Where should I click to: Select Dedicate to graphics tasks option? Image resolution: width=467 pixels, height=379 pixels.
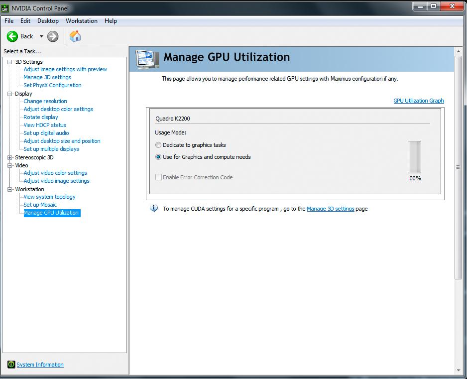158,145
